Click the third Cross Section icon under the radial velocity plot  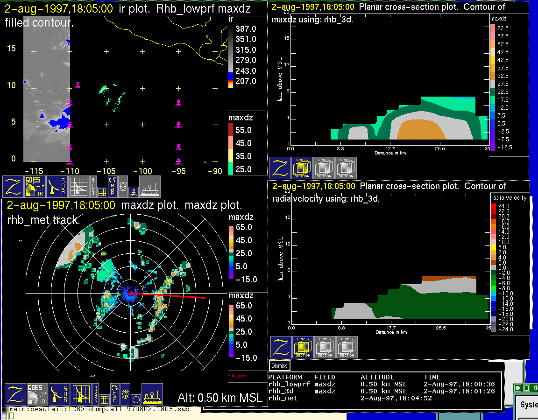click(x=347, y=348)
